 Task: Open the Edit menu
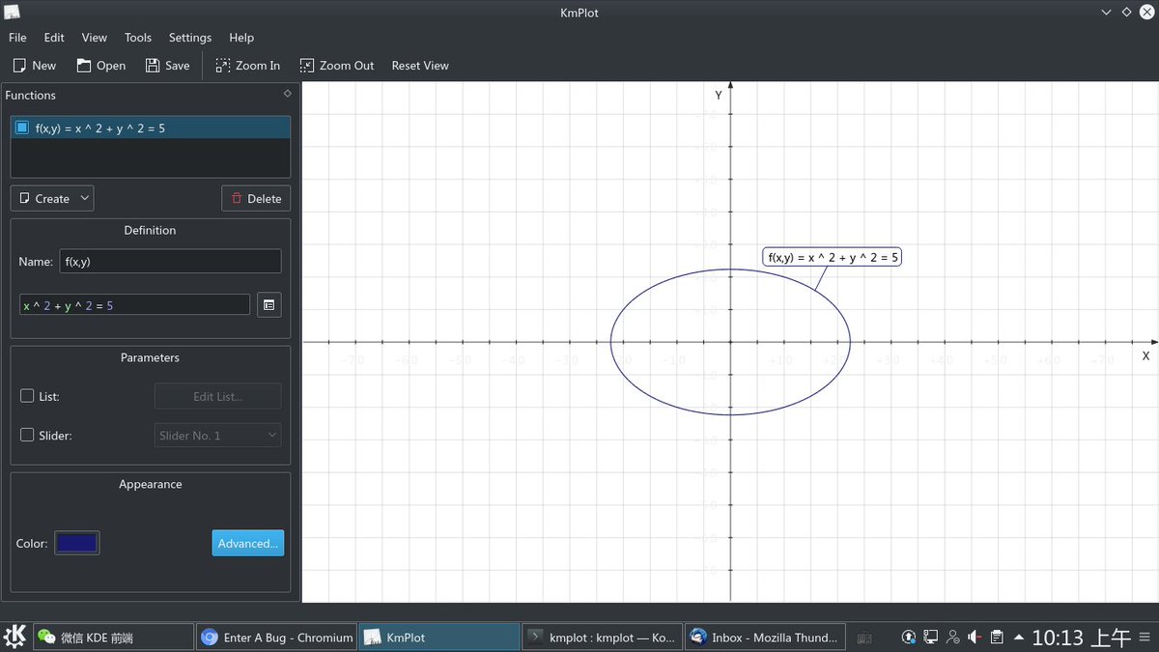[54, 38]
